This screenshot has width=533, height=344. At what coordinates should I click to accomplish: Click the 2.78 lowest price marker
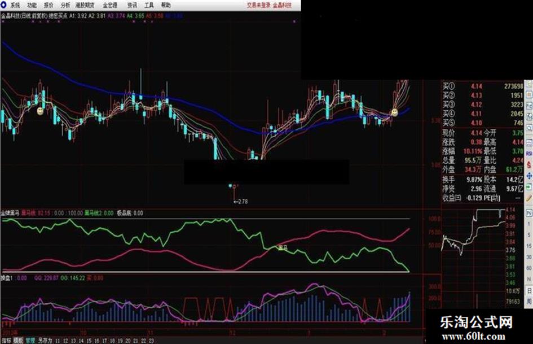[241, 202]
